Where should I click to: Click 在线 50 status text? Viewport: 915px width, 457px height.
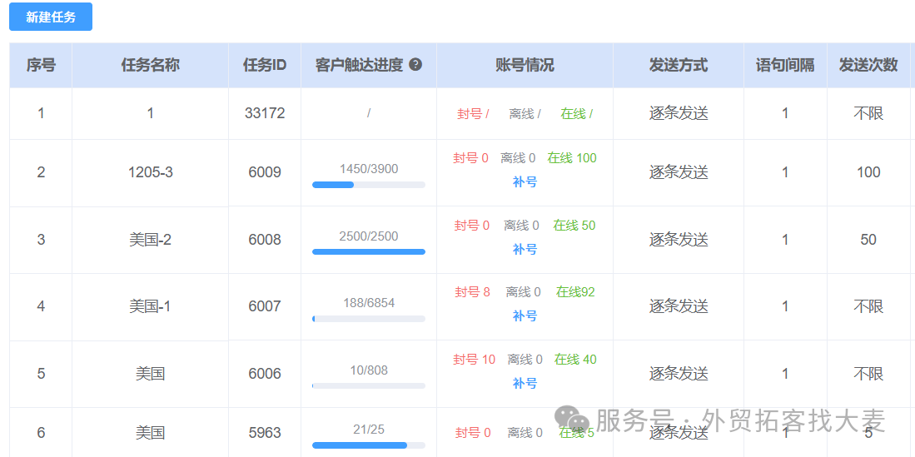574,226
